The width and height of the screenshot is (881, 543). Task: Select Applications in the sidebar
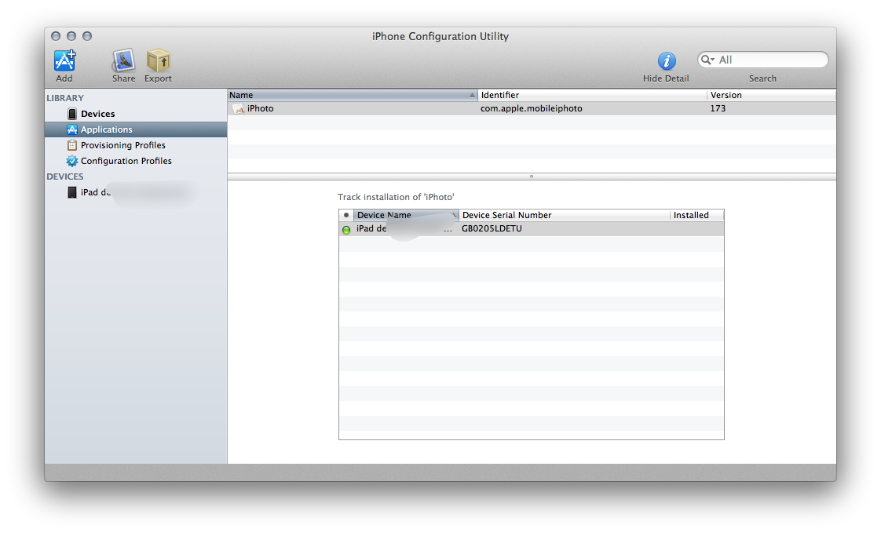pos(106,129)
